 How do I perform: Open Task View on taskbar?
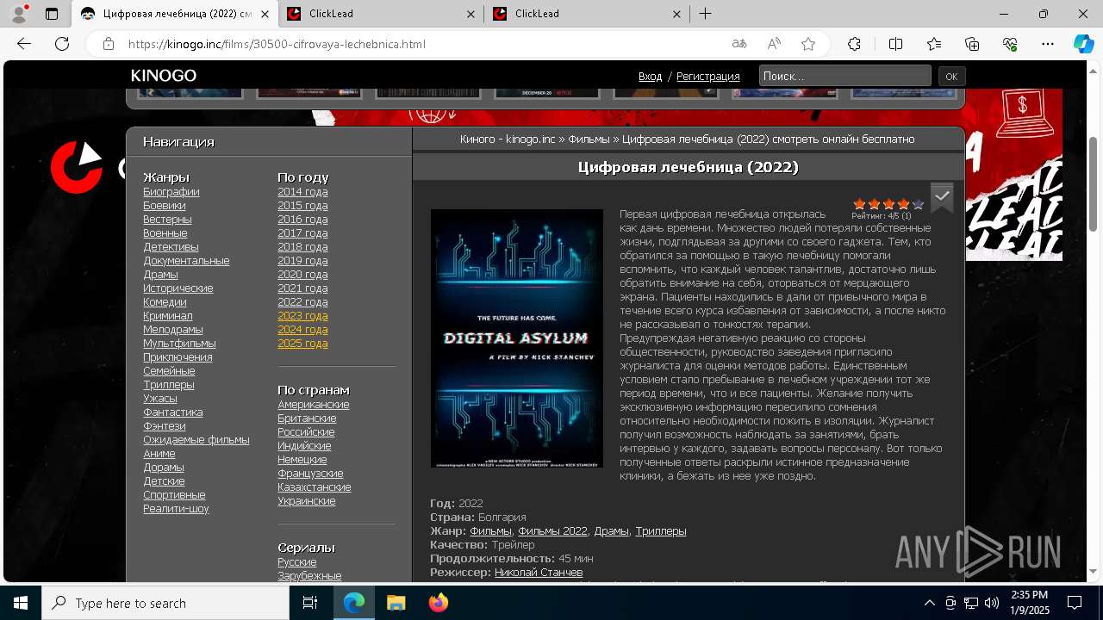[x=310, y=603]
